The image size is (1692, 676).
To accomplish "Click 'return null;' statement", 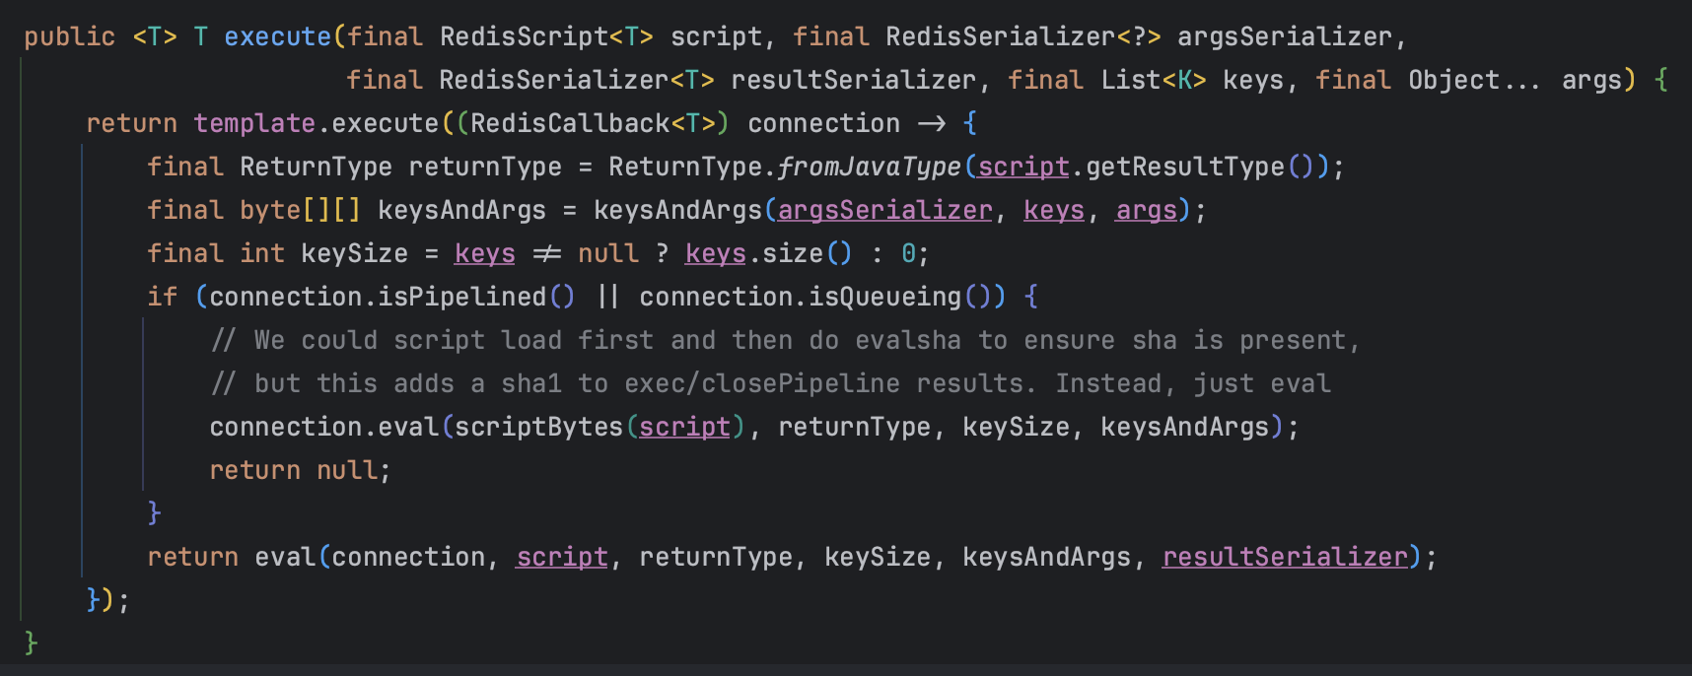I will [301, 470].
